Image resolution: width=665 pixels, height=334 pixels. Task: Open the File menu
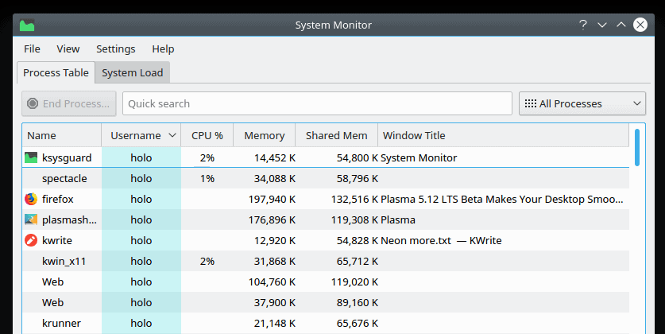(32, 49)
